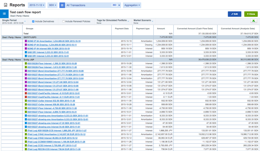Image resolution: width=260 pixels, height=151 pixels.
Task: Open (Paid Leg) CCS3 Interest link
Action: click(52, 146)
